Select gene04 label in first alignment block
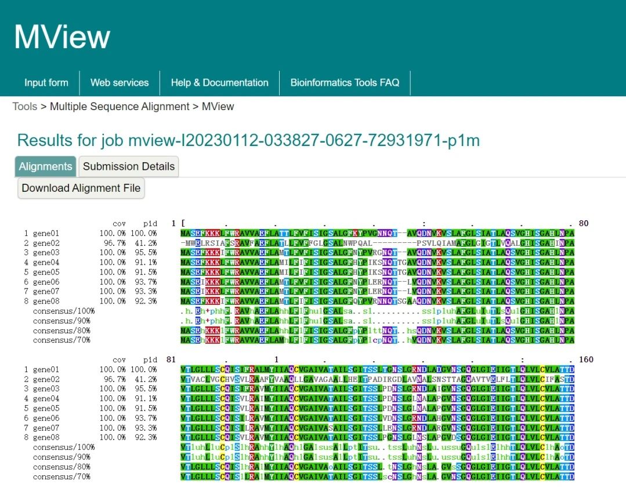 (x=46, y=263)
